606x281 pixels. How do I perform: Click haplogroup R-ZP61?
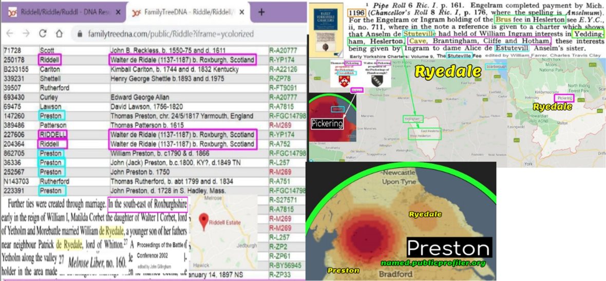[280, 255]
